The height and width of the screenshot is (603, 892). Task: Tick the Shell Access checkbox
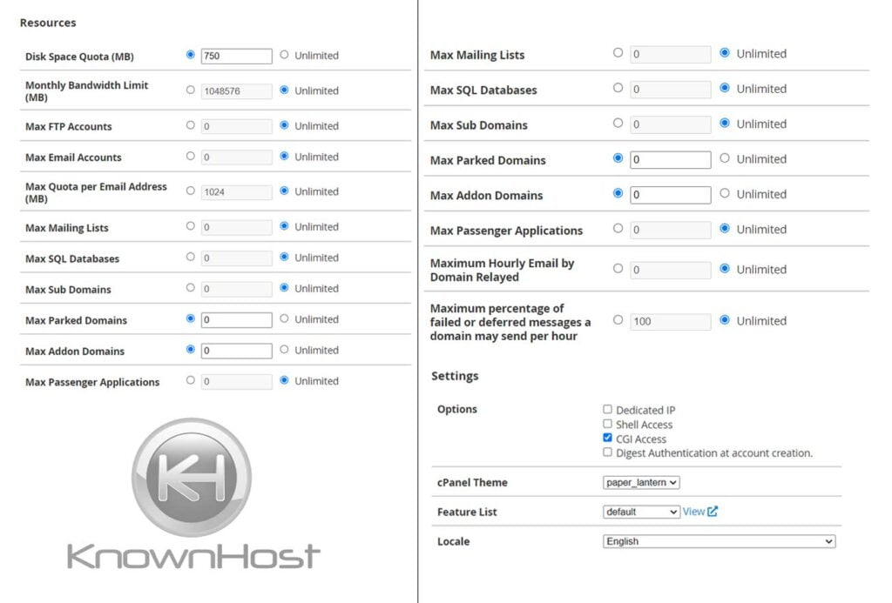coord(607,424)
